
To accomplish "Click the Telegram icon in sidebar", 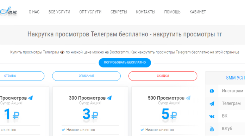I will tap(212, 104).
